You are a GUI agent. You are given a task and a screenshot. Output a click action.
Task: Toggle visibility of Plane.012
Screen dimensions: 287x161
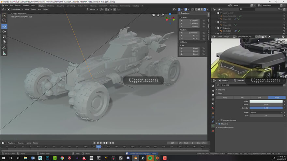tap(284, 19)
